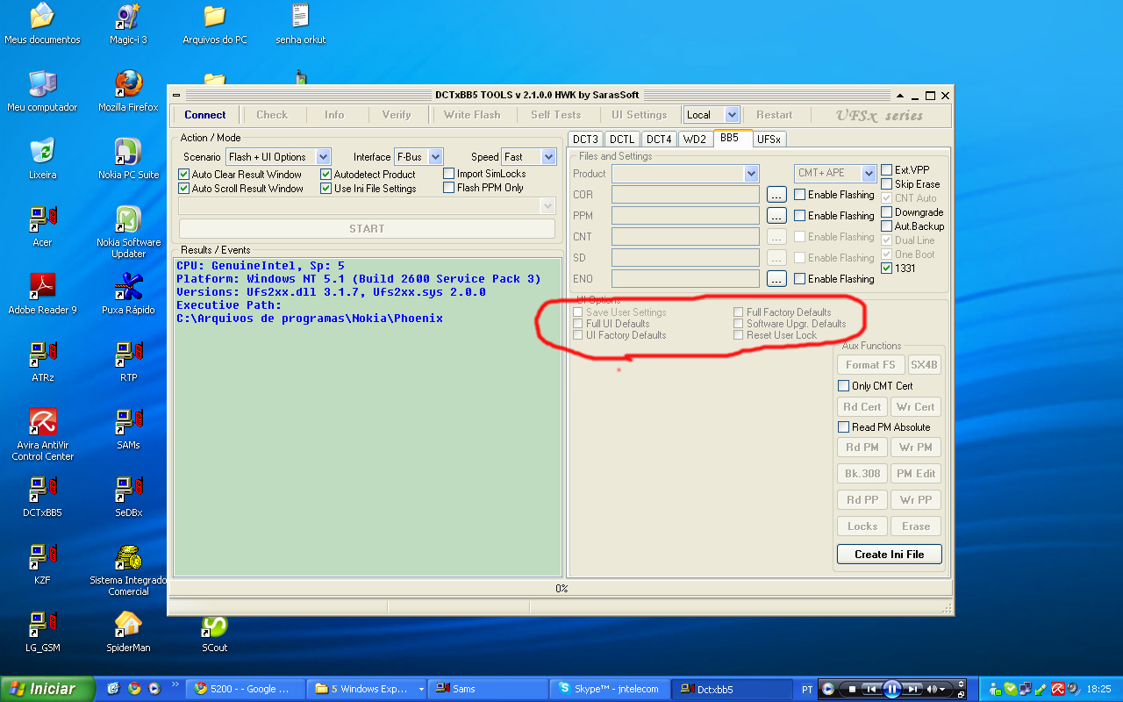
Task: Uncheck the 1331 checkbox
Action: pyautogui.click(x=887, y=269)
